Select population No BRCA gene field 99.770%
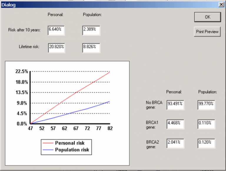Image resolution: width=226 pixels, height=171 pixels. (x=206, y=105)
